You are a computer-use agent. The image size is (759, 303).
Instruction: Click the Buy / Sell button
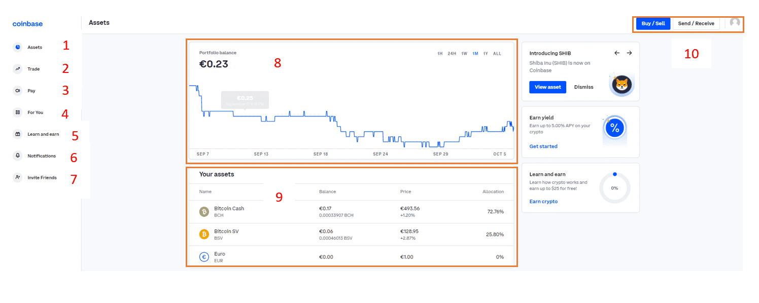pos(653,24)
